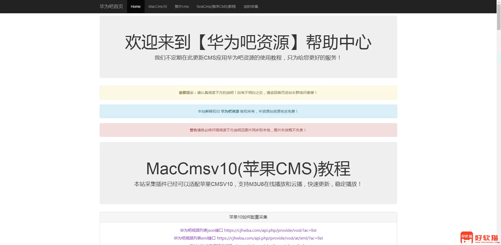Open the SeaCms(海洋CMS)教程 nav item

216,7
